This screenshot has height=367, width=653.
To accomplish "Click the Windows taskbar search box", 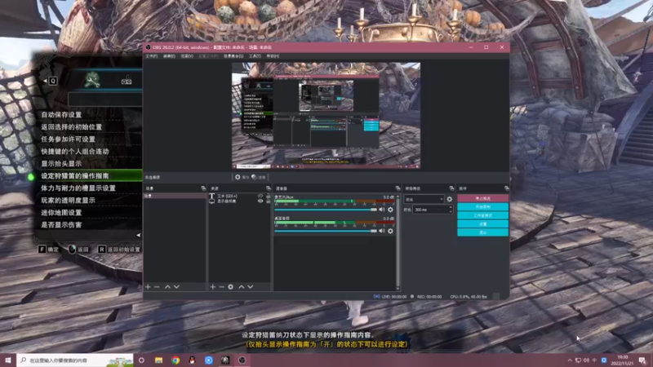I will pos(75,360).
